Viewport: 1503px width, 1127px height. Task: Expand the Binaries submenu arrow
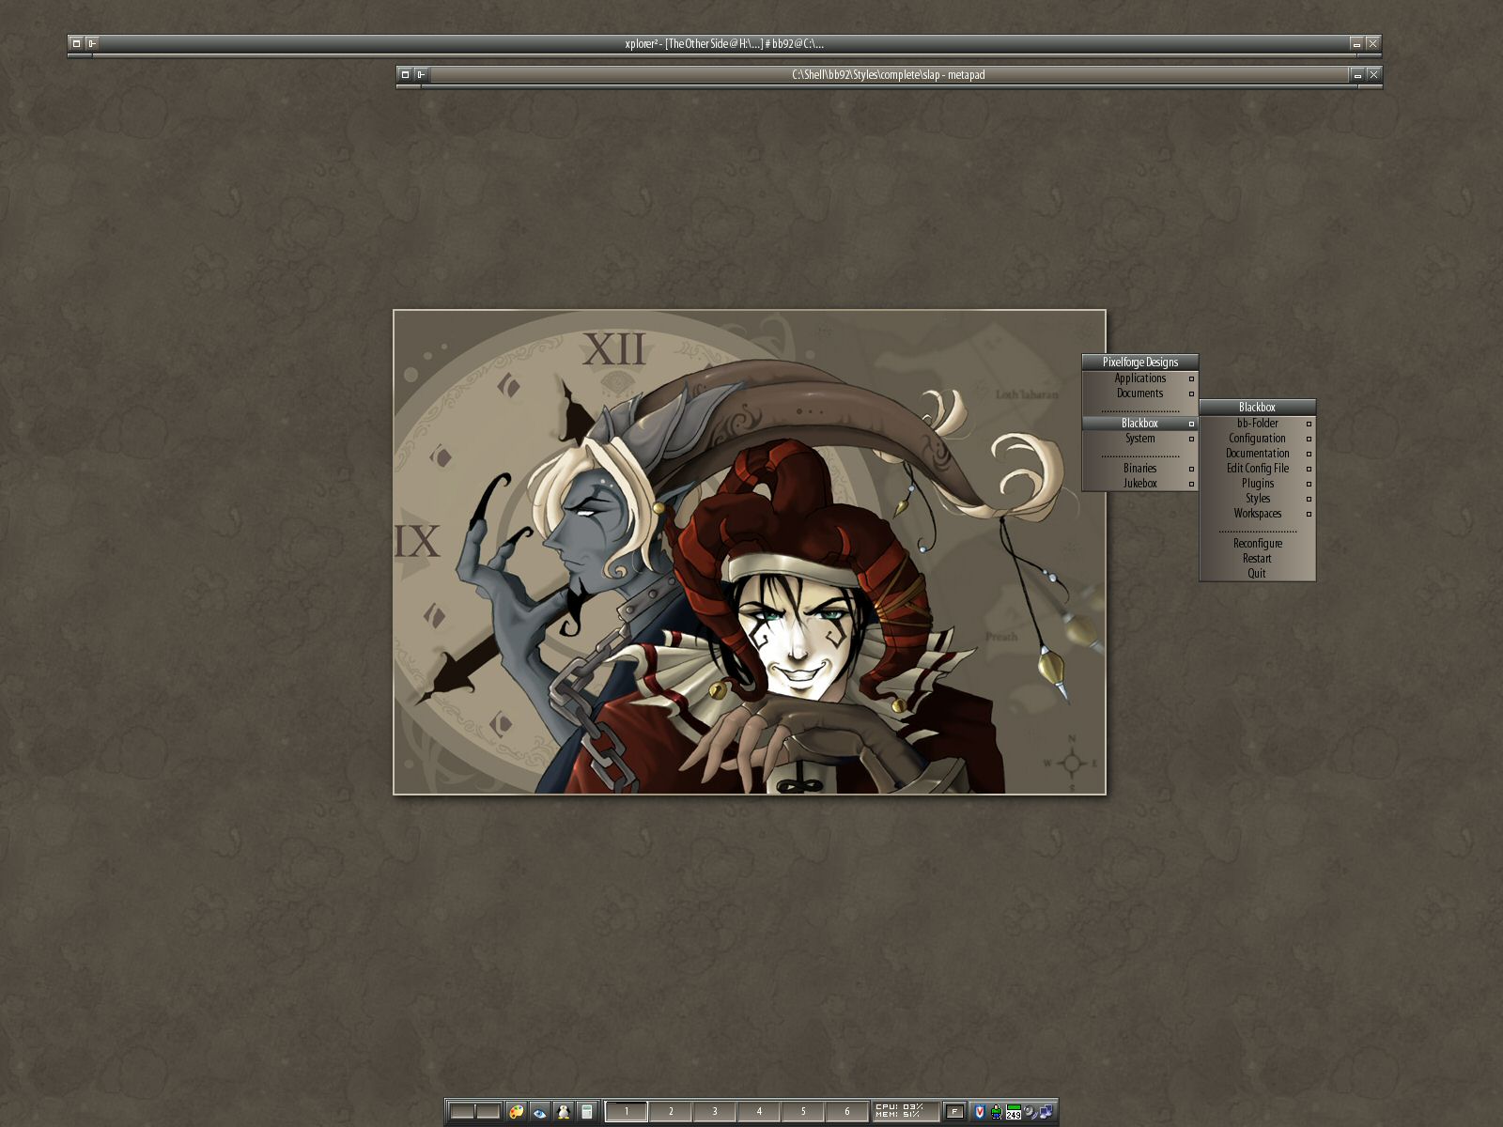[1191, 469]
